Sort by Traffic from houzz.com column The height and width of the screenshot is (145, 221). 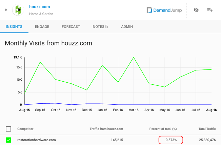106,129
